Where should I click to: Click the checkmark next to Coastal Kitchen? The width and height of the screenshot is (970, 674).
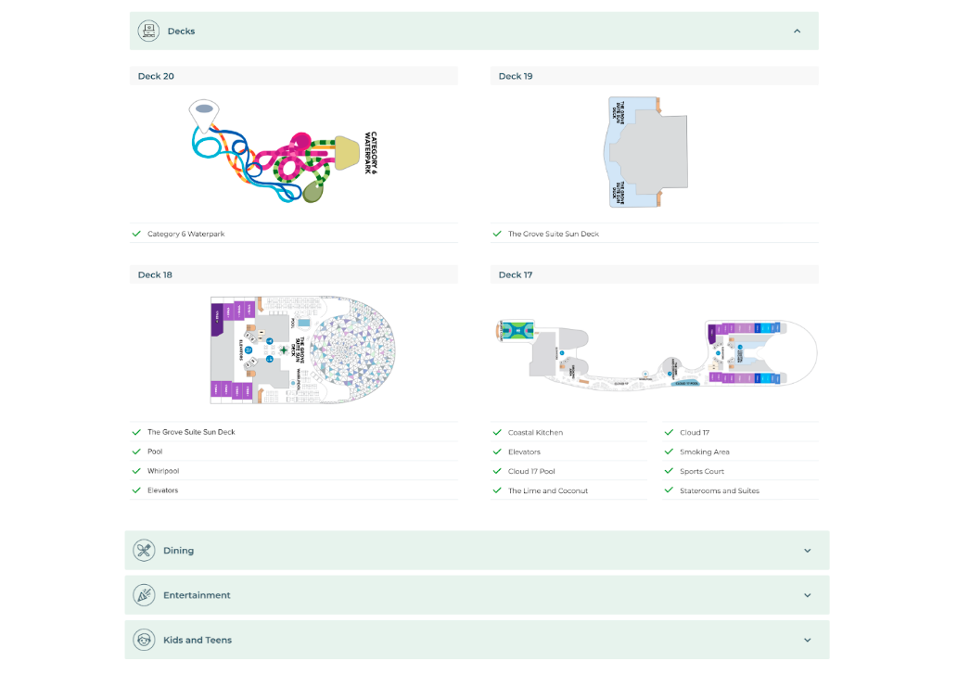point(498,432)
